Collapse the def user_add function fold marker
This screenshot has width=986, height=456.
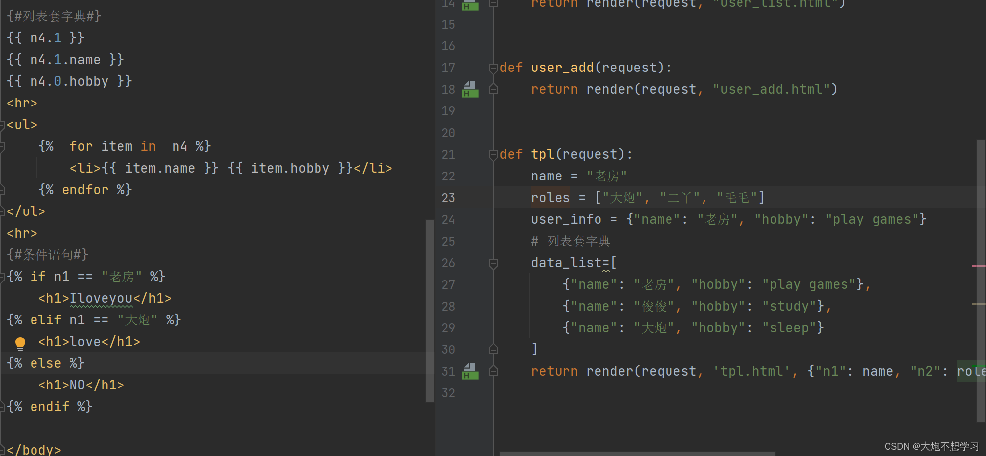[x=493, y=68]
